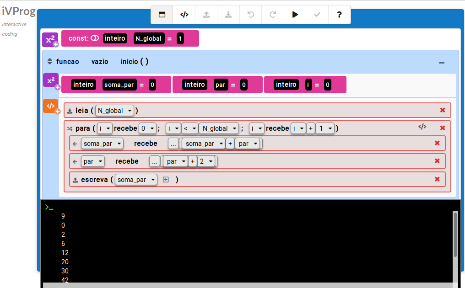Click the reorder arrows next to funcao

[50, 62]
